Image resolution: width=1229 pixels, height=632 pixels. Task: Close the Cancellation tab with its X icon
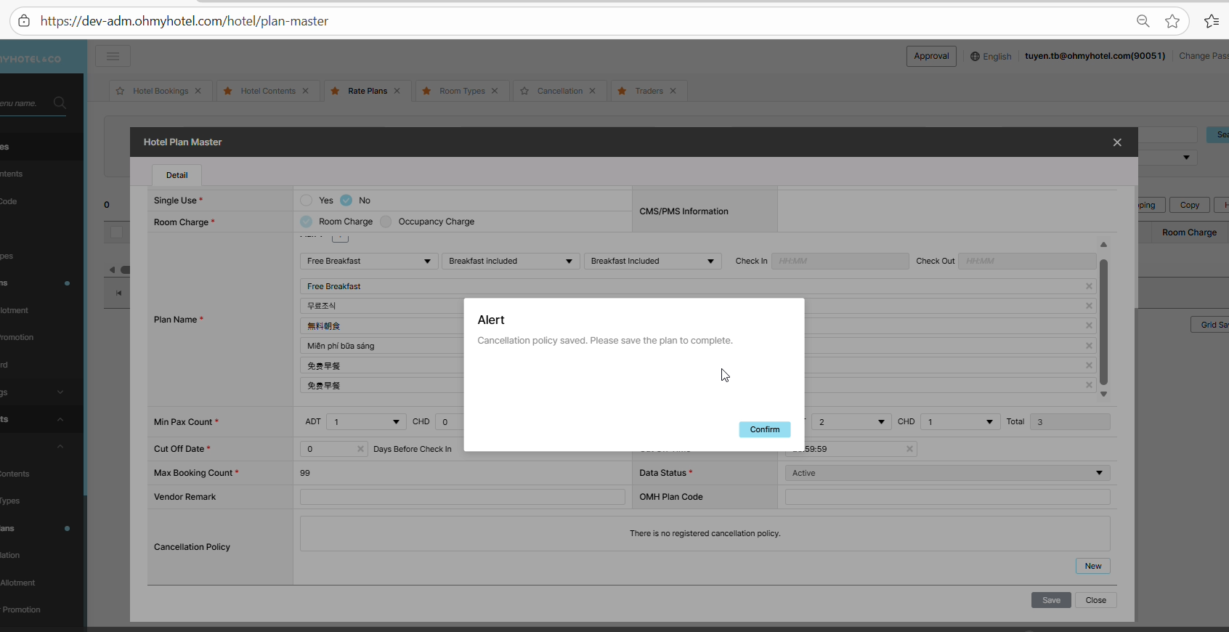(x=593, y=91)
